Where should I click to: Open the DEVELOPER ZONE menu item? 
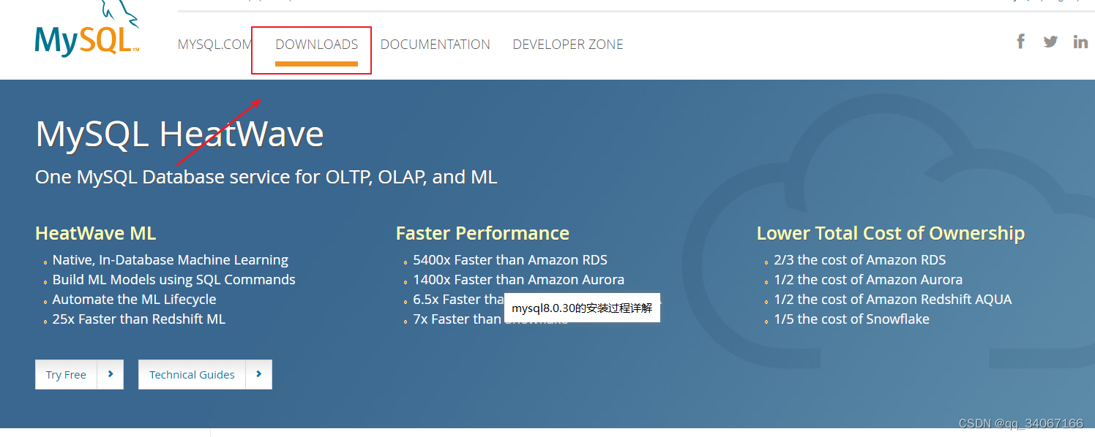(x=568, y=45)
